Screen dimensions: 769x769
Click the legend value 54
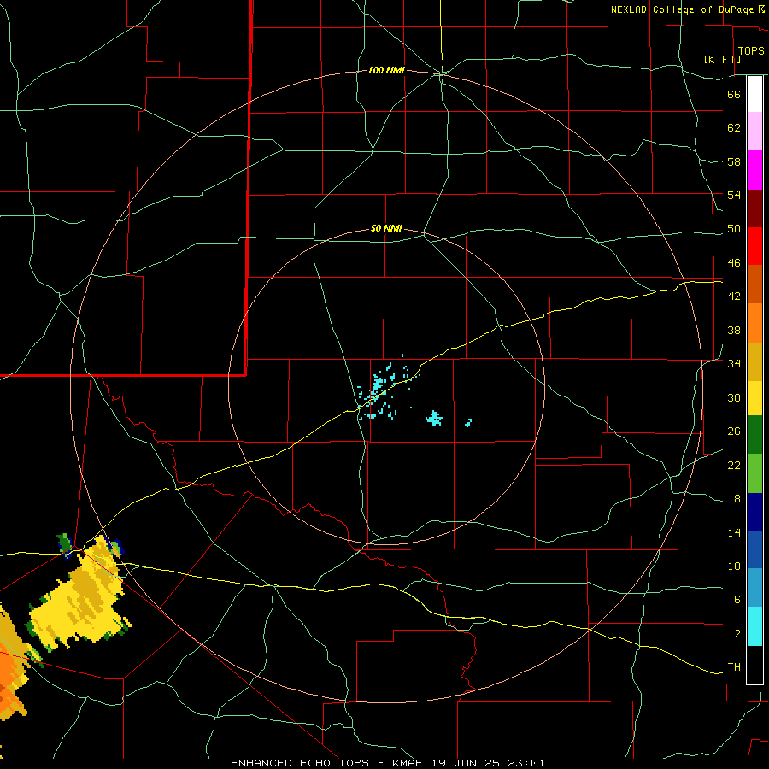pos(734,195)
